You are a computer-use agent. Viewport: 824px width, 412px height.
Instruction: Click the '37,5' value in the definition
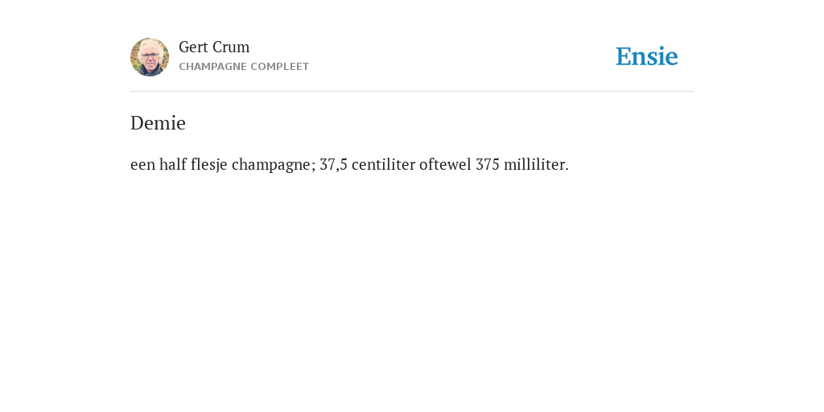[x=333, y=165]
